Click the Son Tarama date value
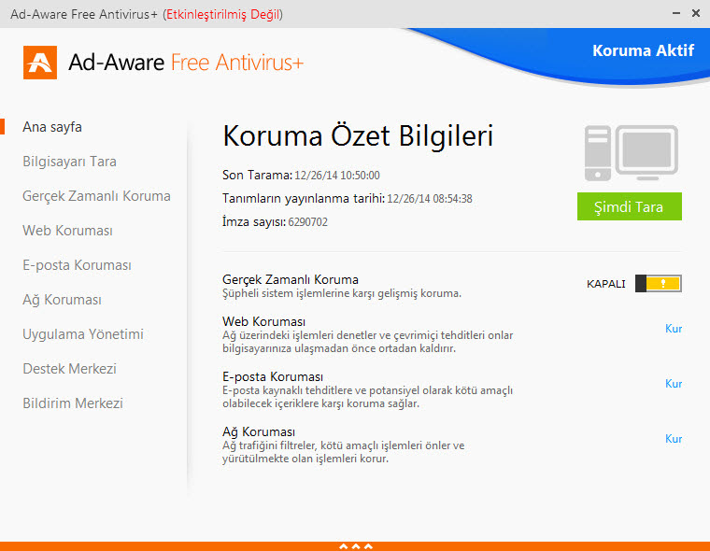 pyautogui.click(x=337, y=176)
